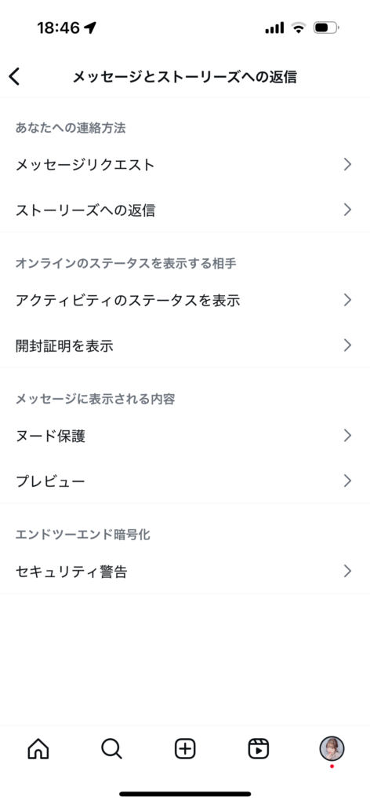
Task: Select プレビュー option
Action: (185, 481)
